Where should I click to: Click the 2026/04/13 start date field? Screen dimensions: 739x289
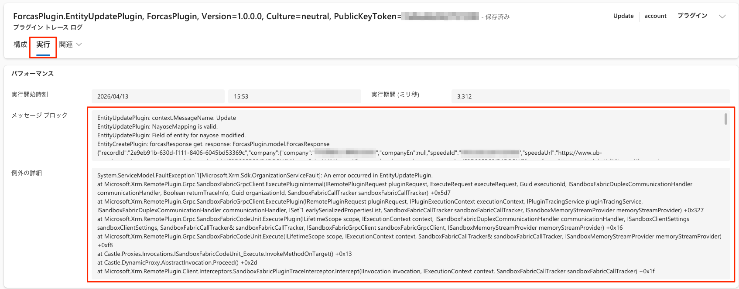(x=158, y=96)
